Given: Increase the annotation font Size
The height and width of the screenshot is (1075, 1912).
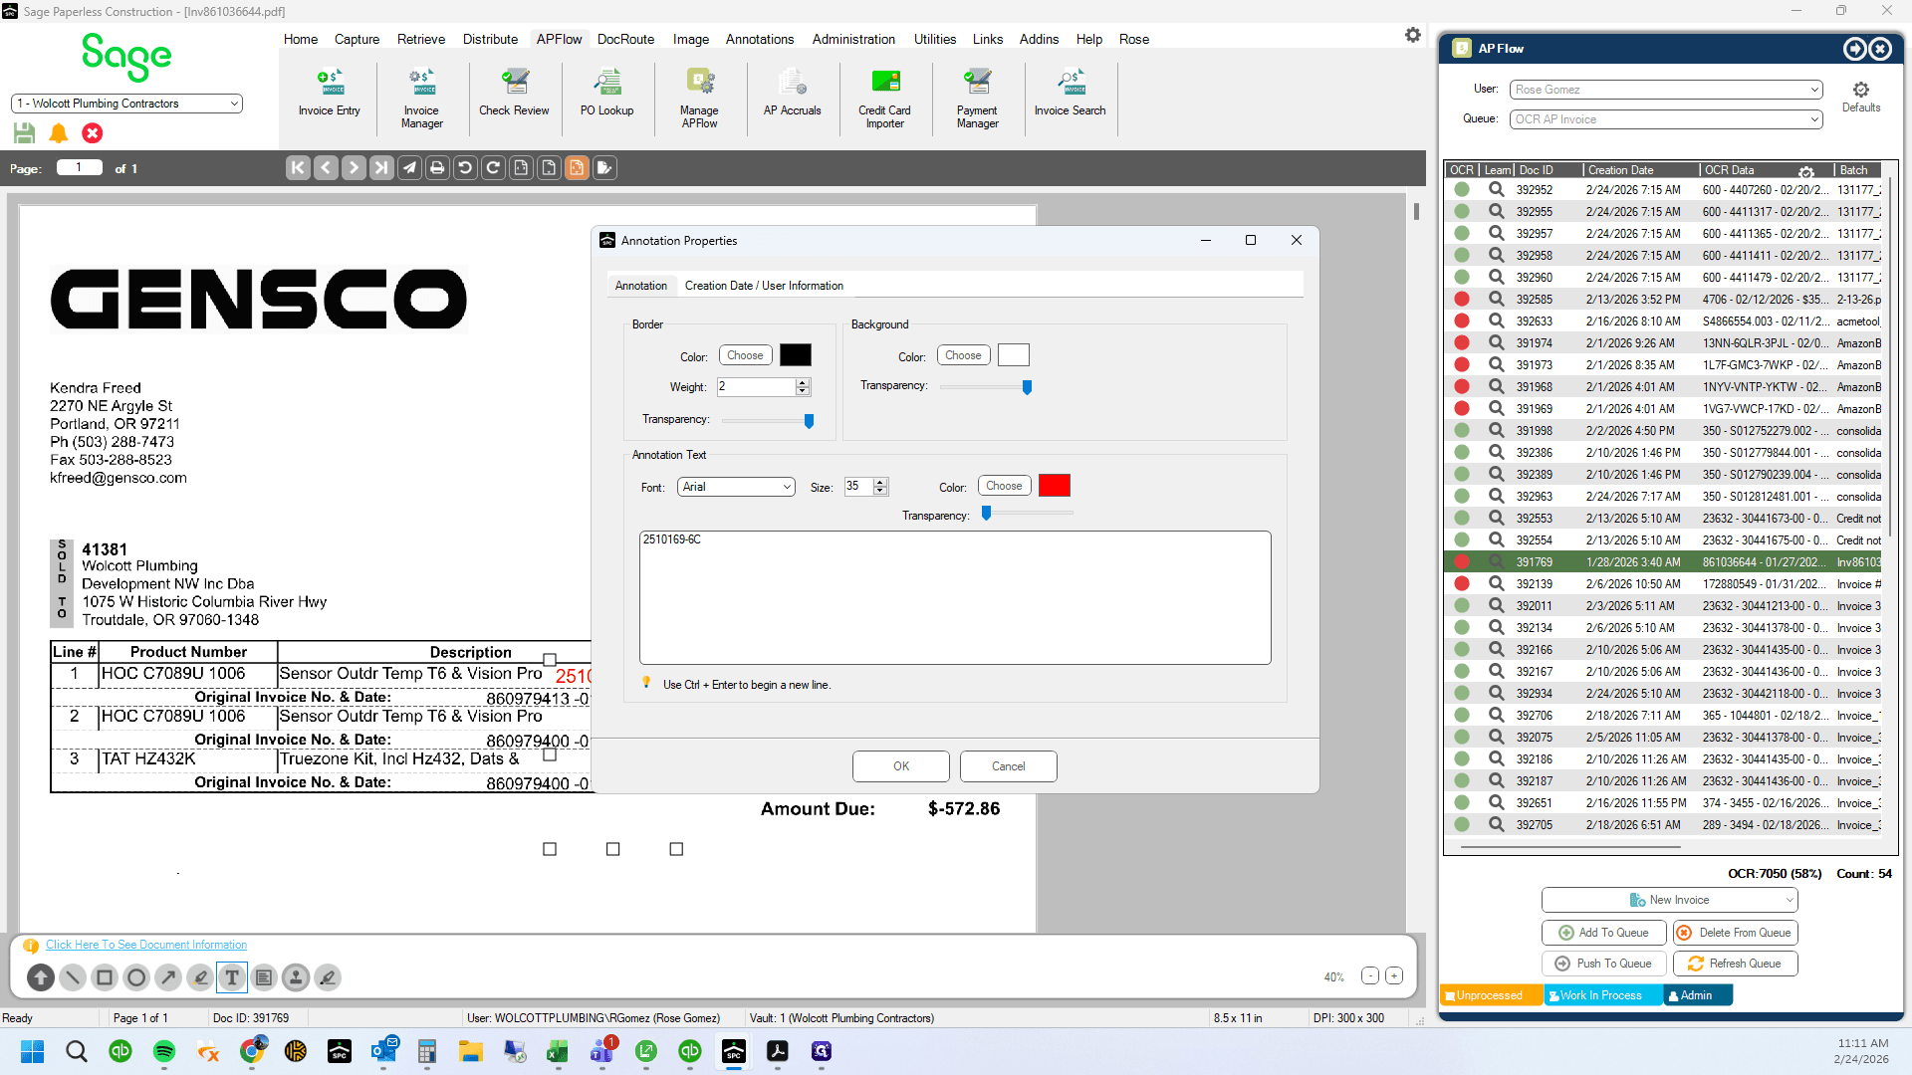Looking at the screenshot, I should pyautogui.click(x=880, y=482).
